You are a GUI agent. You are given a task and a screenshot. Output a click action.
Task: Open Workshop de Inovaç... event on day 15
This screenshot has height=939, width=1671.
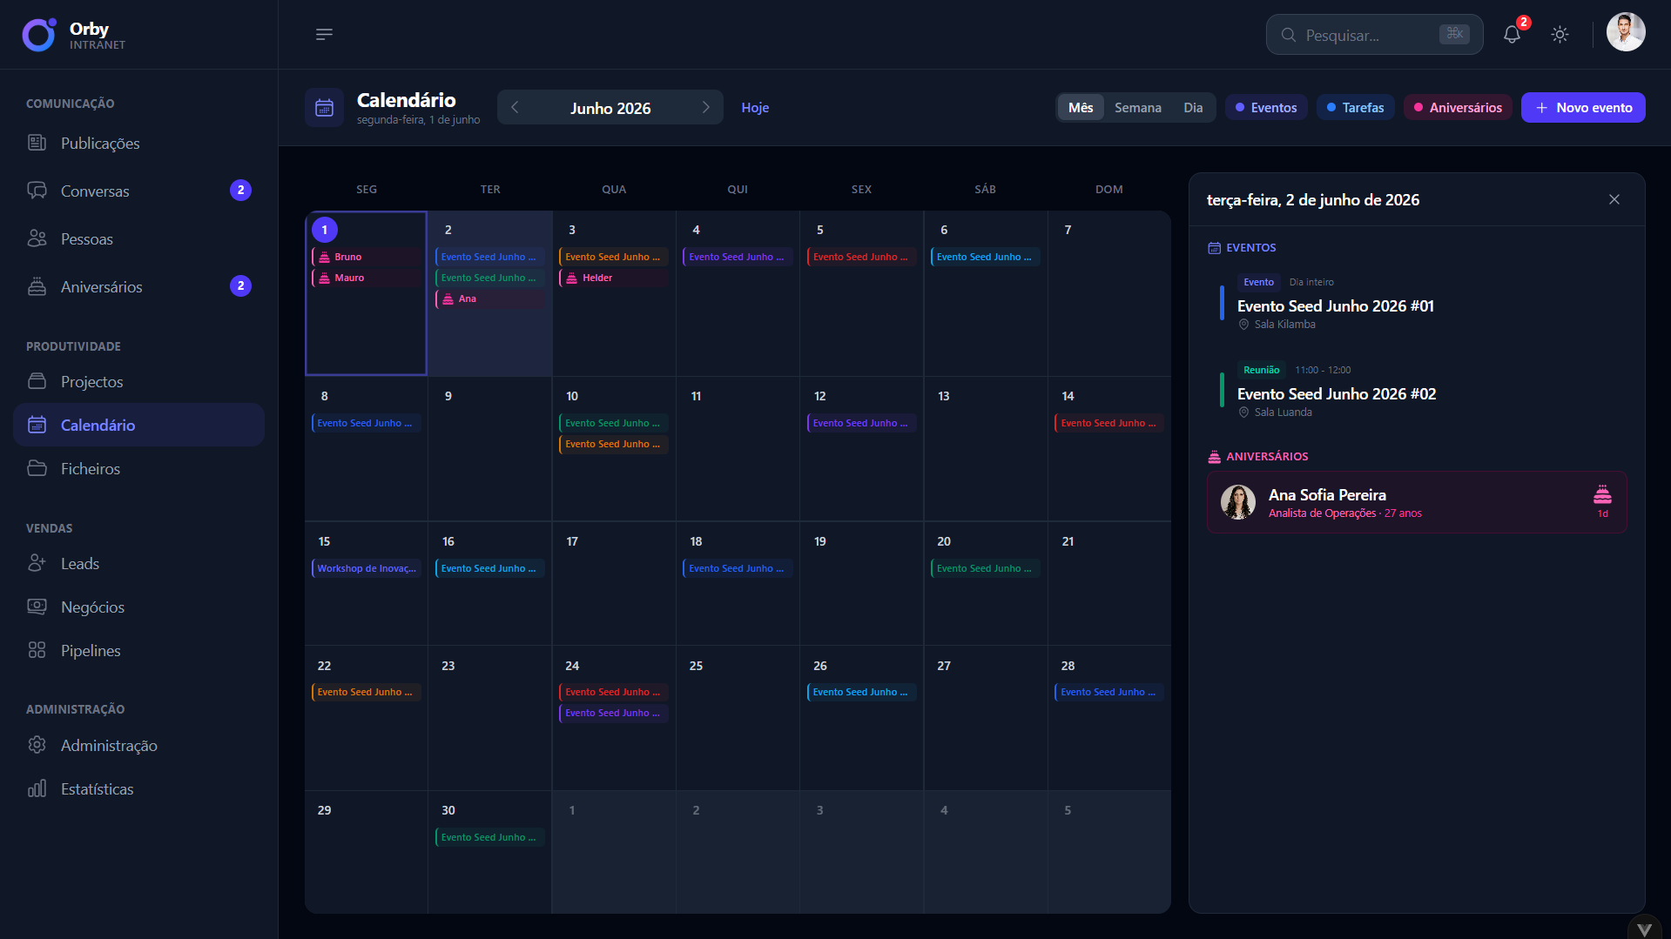pyautogui.click(x=367, y=568)
